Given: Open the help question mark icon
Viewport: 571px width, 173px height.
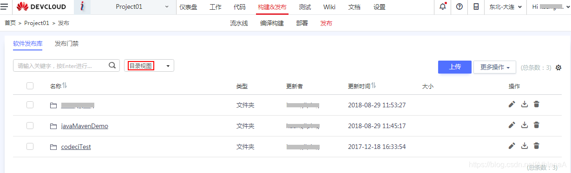Looking at the screenshot, I should pyautogui.click(x=459, y=7).
